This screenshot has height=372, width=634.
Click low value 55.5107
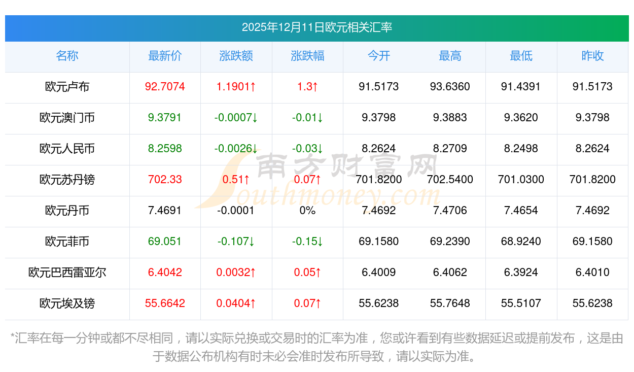coord(521,303)
